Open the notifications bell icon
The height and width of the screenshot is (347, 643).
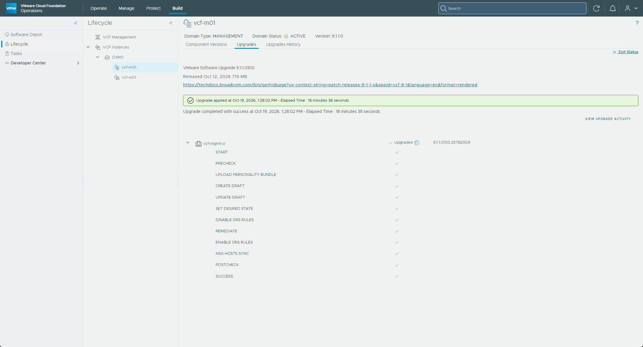612,8
